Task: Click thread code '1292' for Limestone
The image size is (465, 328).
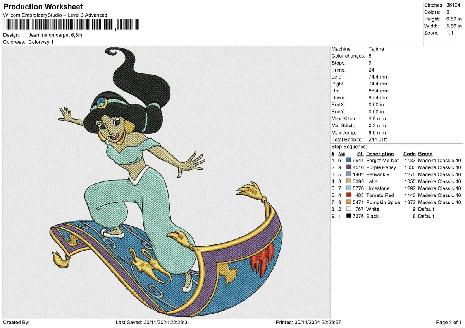Action: pyautogui.click(x=410, y=188)
